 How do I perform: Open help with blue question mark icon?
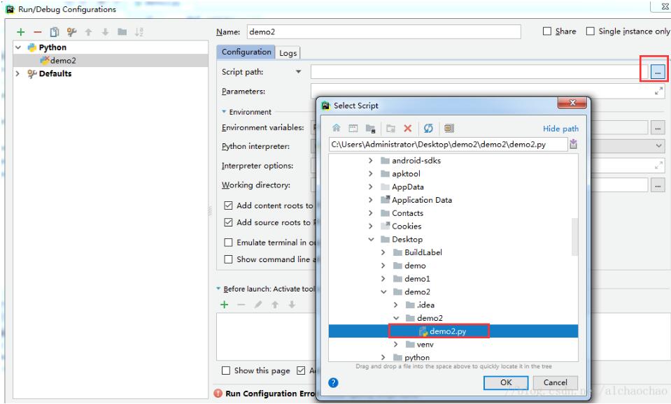333,382
